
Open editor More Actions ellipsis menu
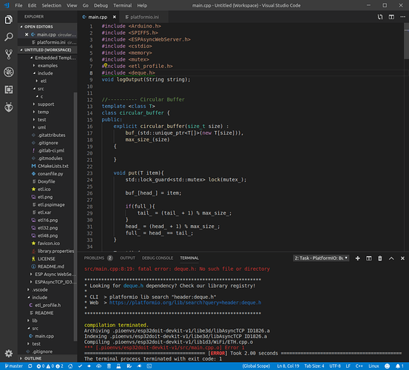pyautogui.click(x=402, y=17)
